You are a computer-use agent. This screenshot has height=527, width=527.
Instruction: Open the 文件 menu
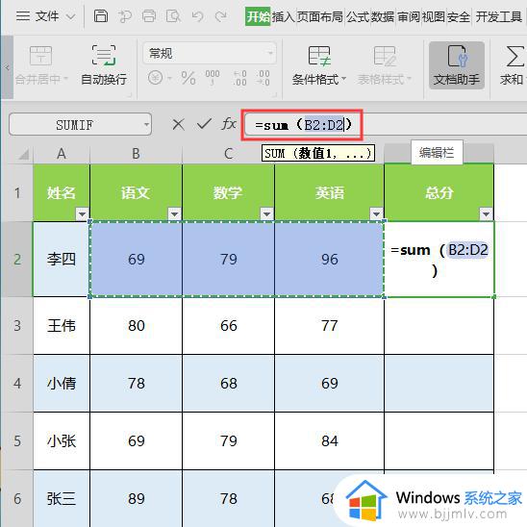45,16
